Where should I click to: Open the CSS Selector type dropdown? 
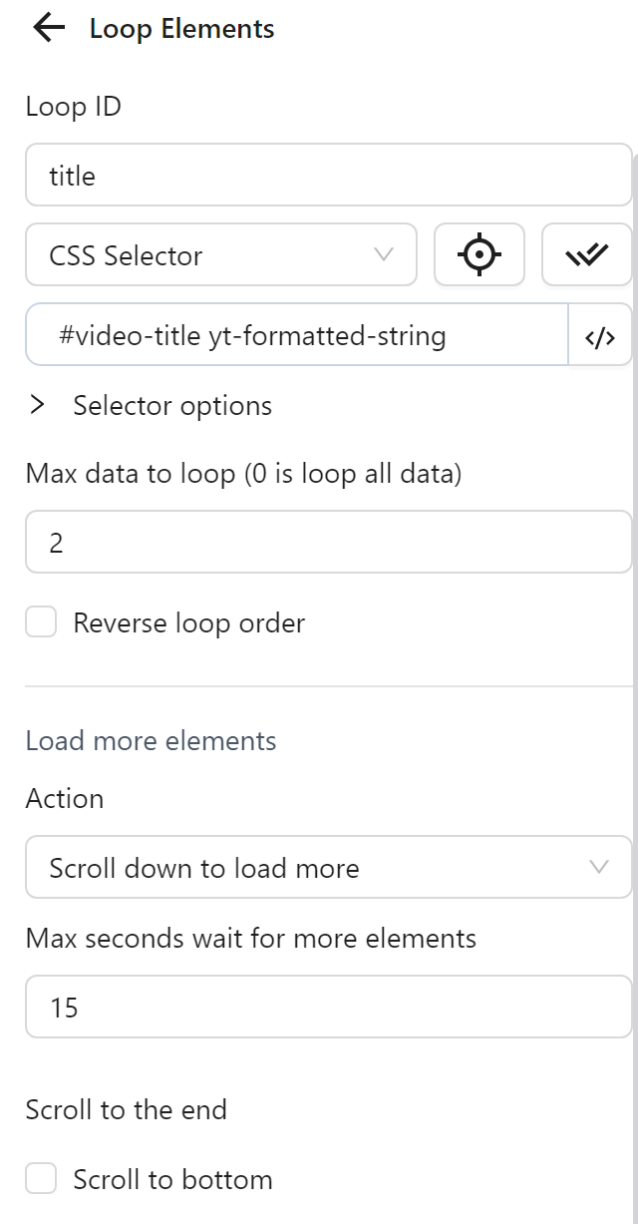221,255
